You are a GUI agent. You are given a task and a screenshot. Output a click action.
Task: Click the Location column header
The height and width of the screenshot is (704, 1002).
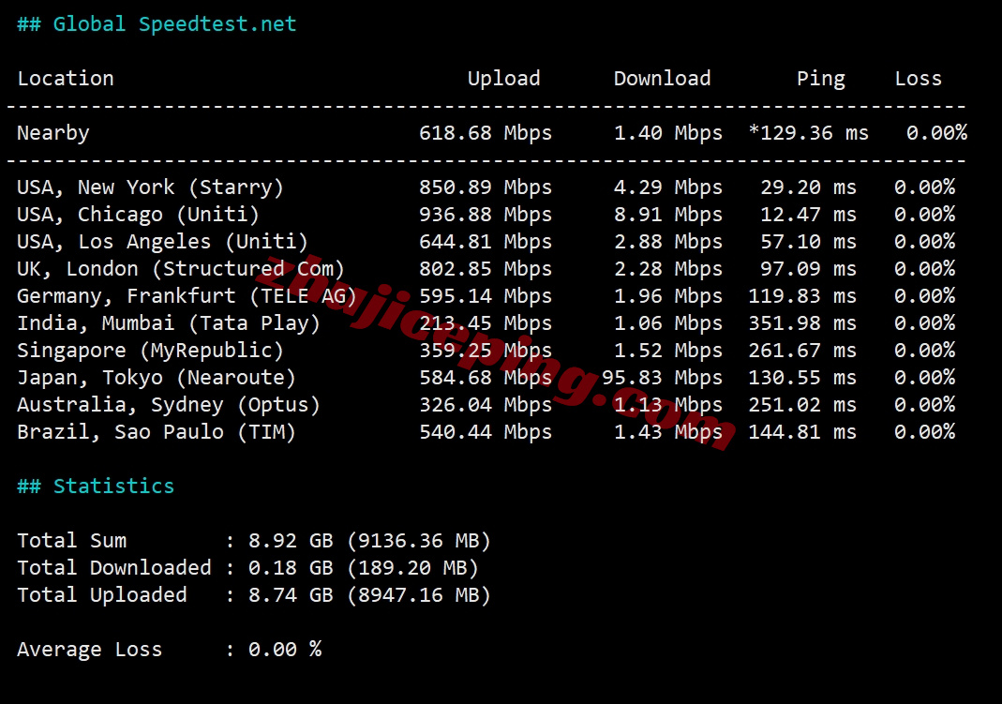pos(66,79)
